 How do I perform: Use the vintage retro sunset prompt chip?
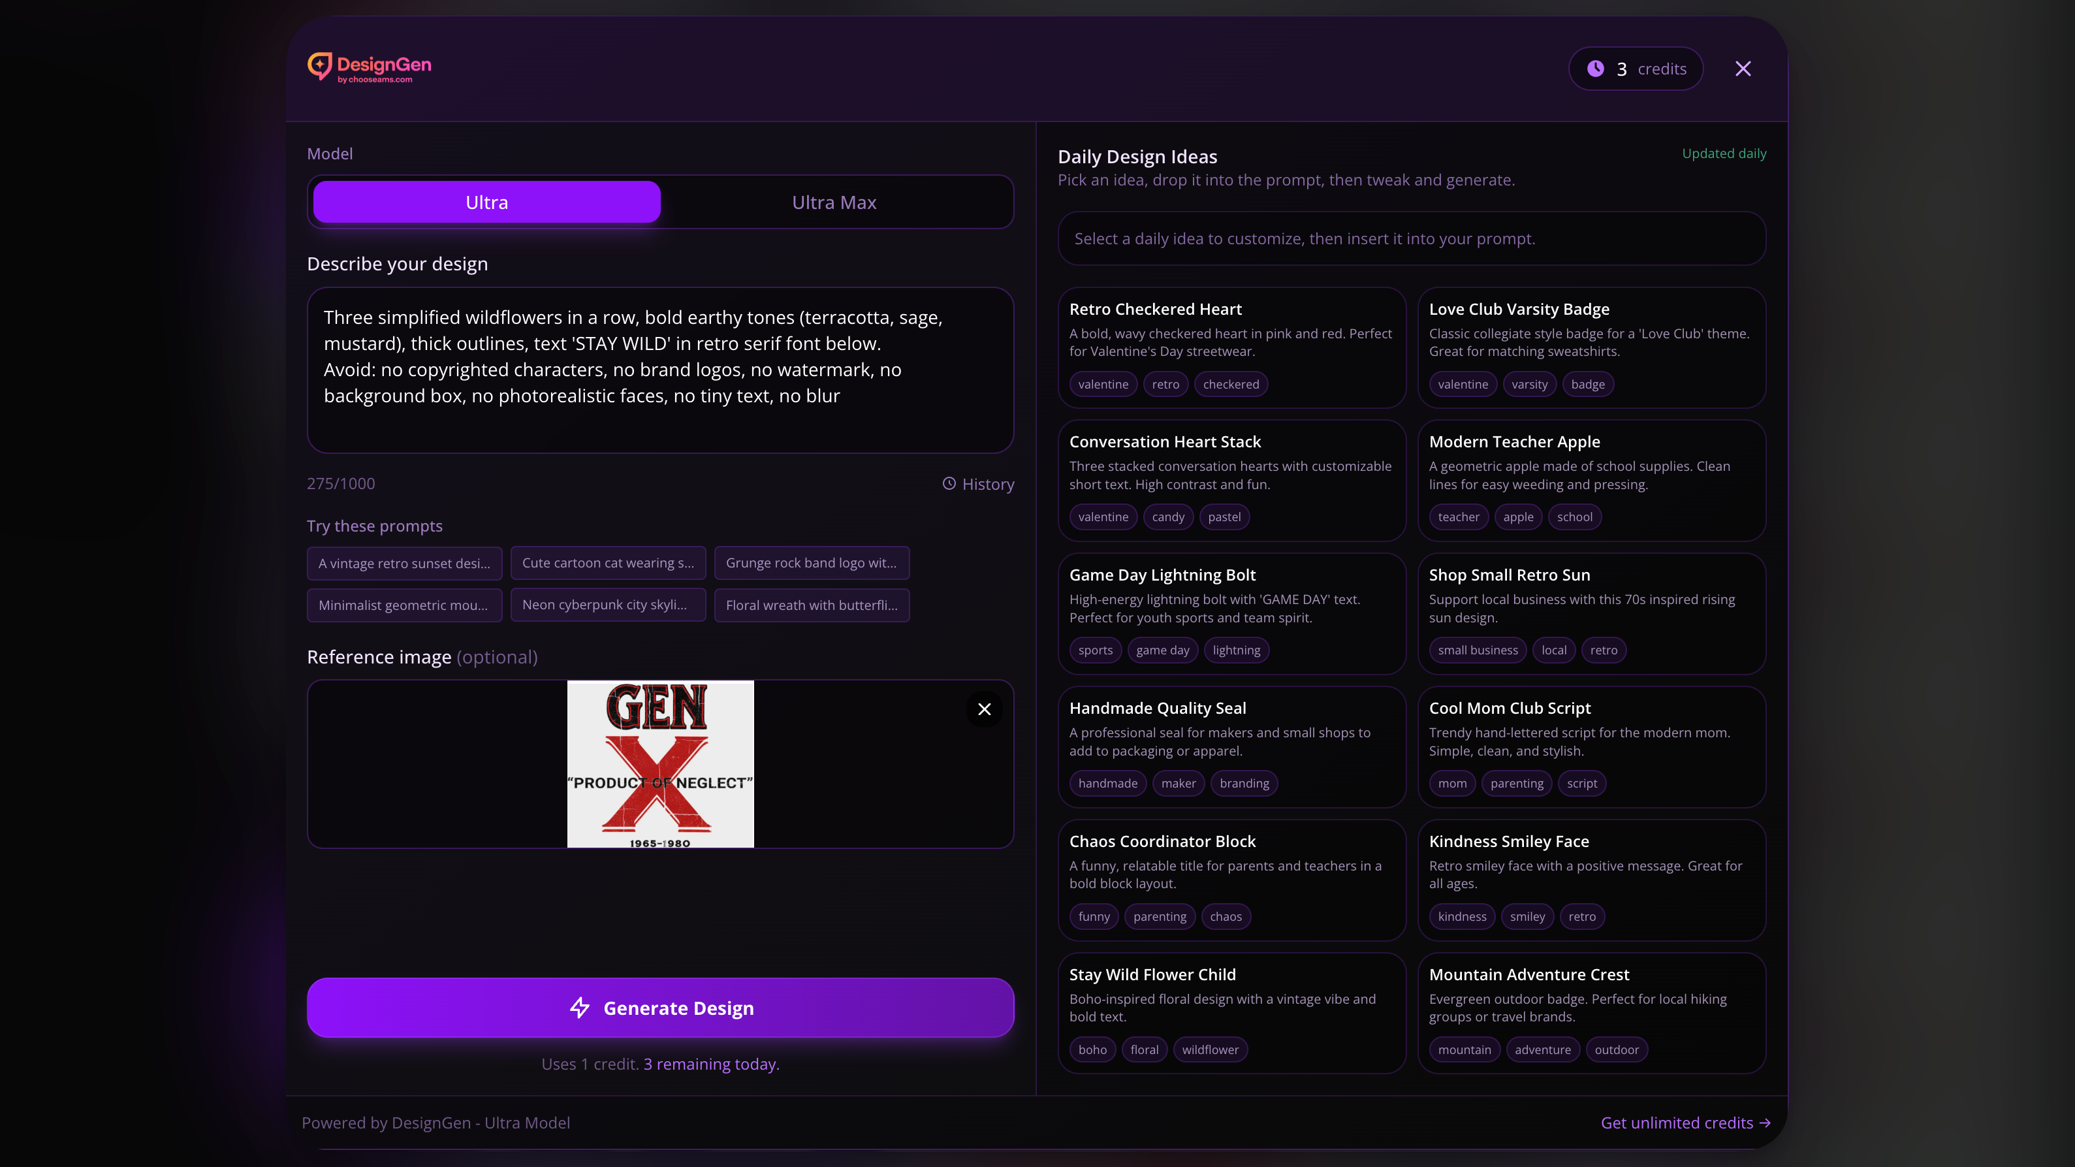point(404,564)
